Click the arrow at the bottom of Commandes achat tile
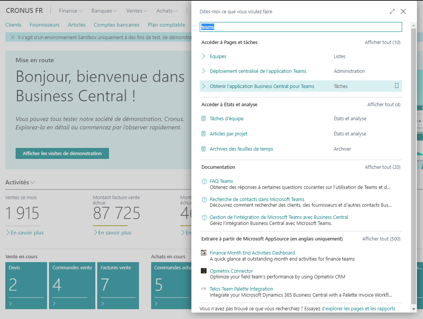The width and height of the screenshot is (423, 319). click(x=156, y=304)
